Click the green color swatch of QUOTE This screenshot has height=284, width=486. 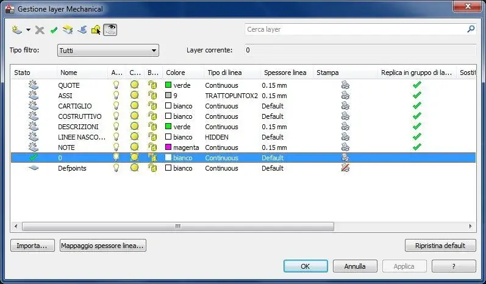coord(168,85)
